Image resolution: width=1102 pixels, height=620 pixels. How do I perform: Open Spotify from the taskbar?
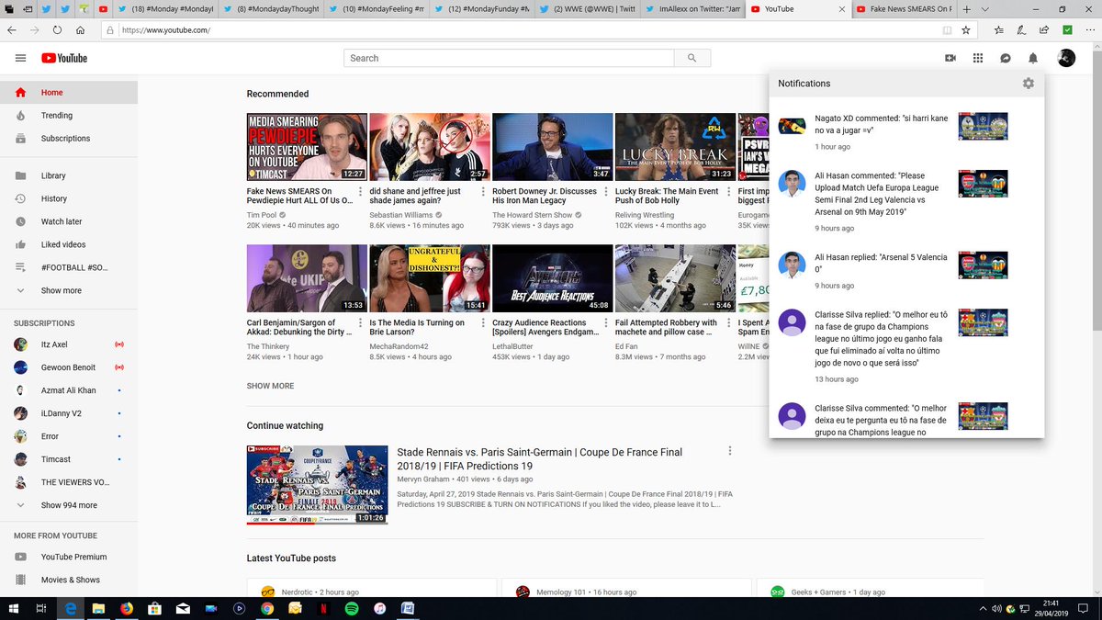pyautogui.click(x=352, y=608)
